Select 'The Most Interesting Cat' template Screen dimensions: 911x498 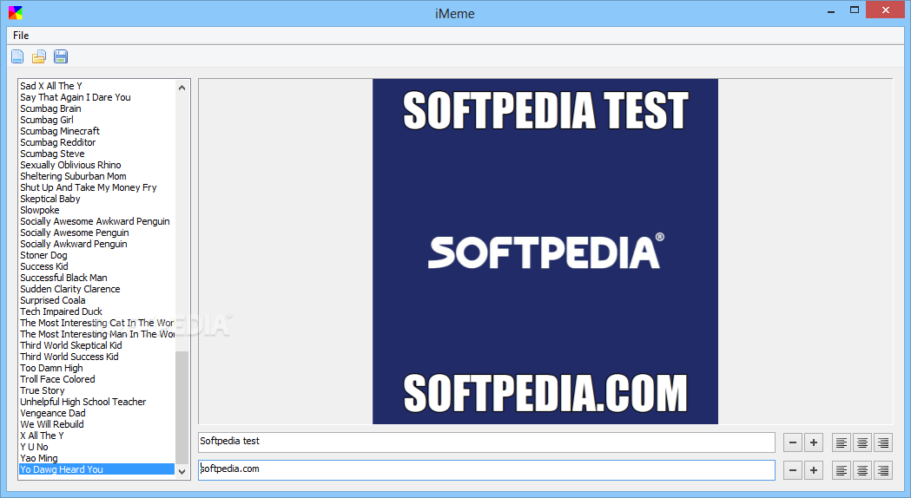point(96,324)
